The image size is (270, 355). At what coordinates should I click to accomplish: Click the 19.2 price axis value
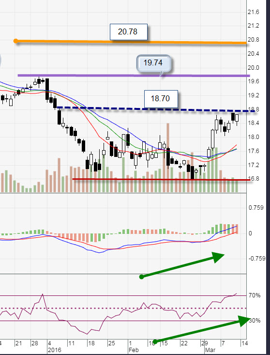click(x=253, y=95)
